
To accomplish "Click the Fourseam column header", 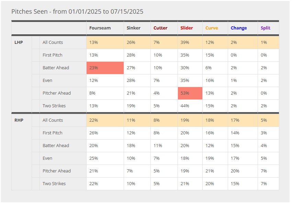I will tap(100, 28).
